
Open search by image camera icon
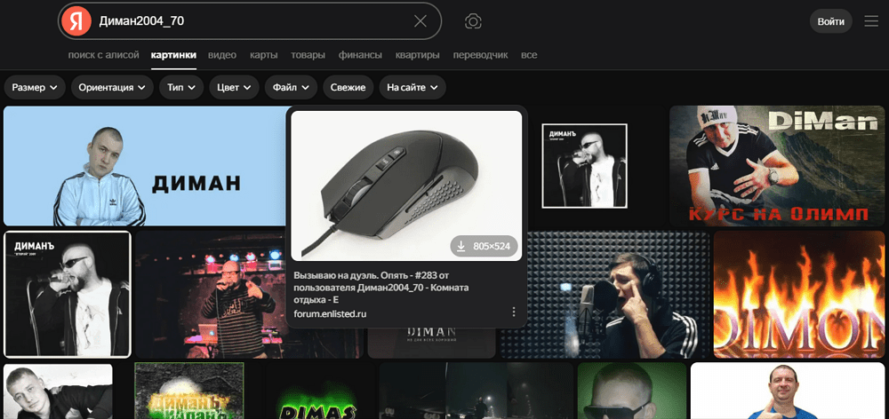click(473, 21)
